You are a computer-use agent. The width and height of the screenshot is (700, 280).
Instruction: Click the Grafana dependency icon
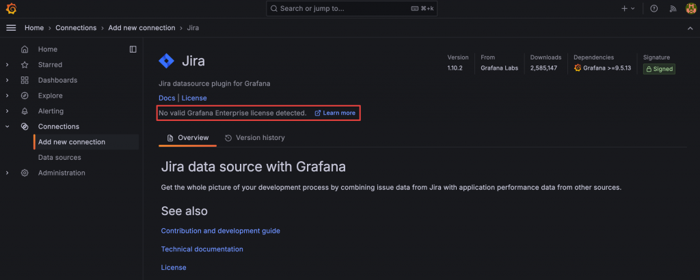coord(578,68)
